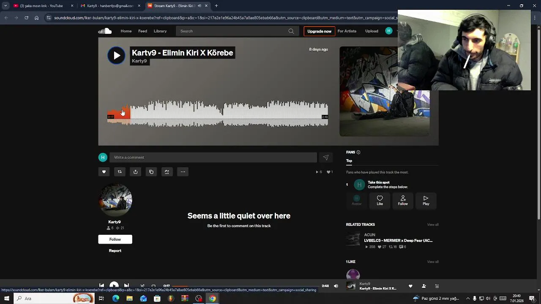
Task: Open related track LVBELC5 - MERMER x Deep Fear
Action: pos(398,241)
